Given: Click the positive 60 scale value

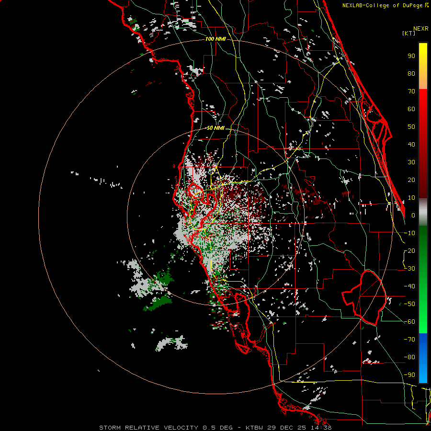Looking at the screenshot, I should pos(411,109).
